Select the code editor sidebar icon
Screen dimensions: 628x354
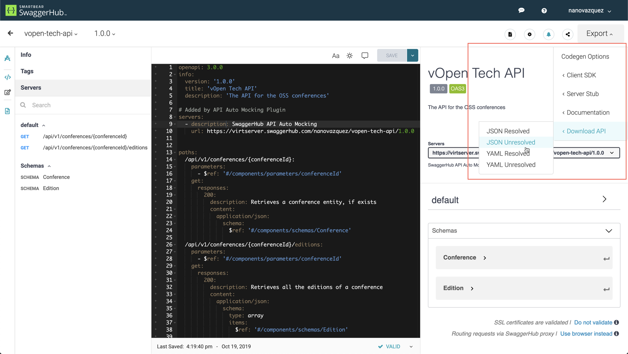tap(7, 77)
